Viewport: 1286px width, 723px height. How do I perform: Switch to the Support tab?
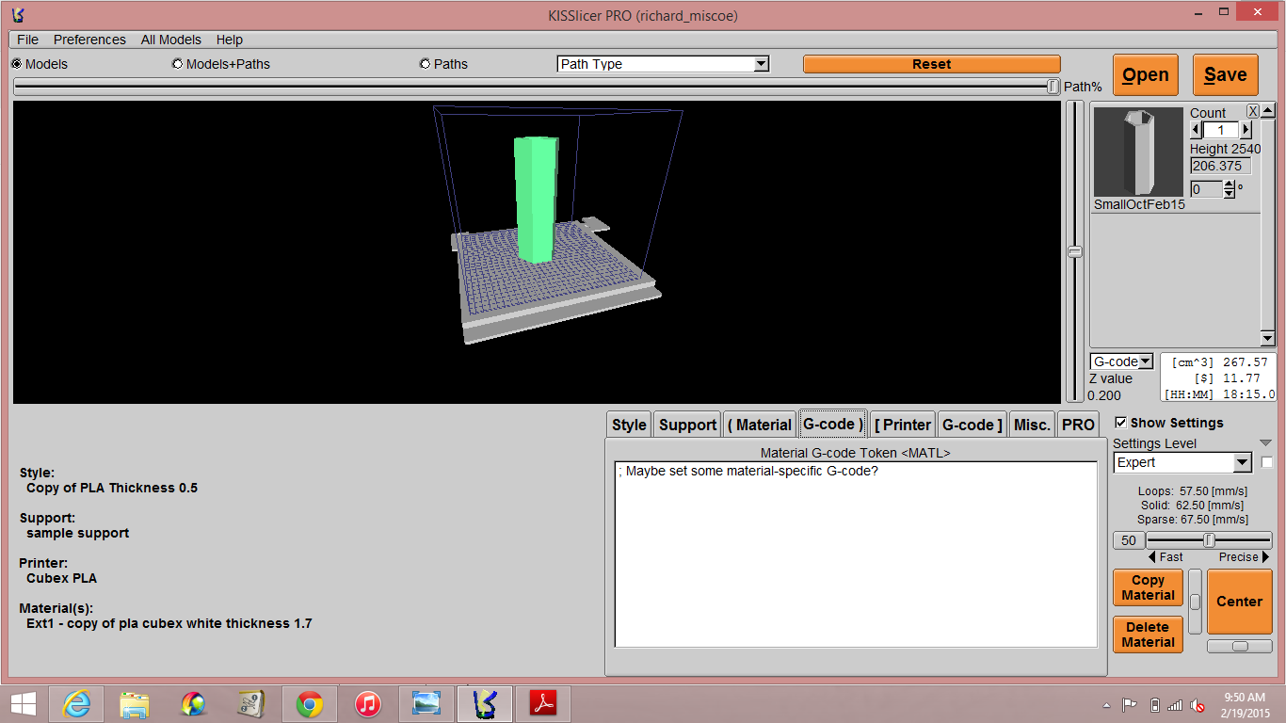pos(687,425)
